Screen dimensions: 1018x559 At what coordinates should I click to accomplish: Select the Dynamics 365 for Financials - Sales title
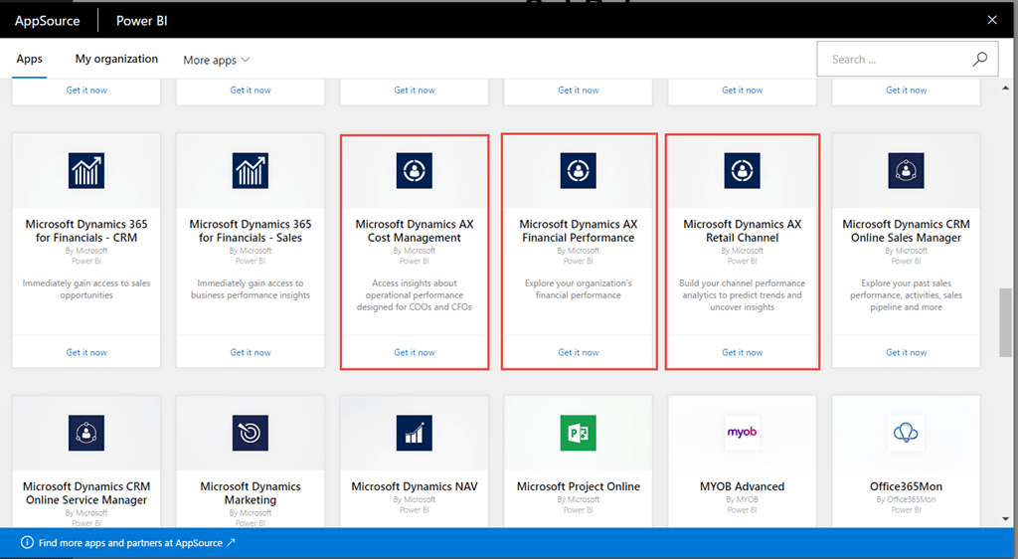[250, 231]
